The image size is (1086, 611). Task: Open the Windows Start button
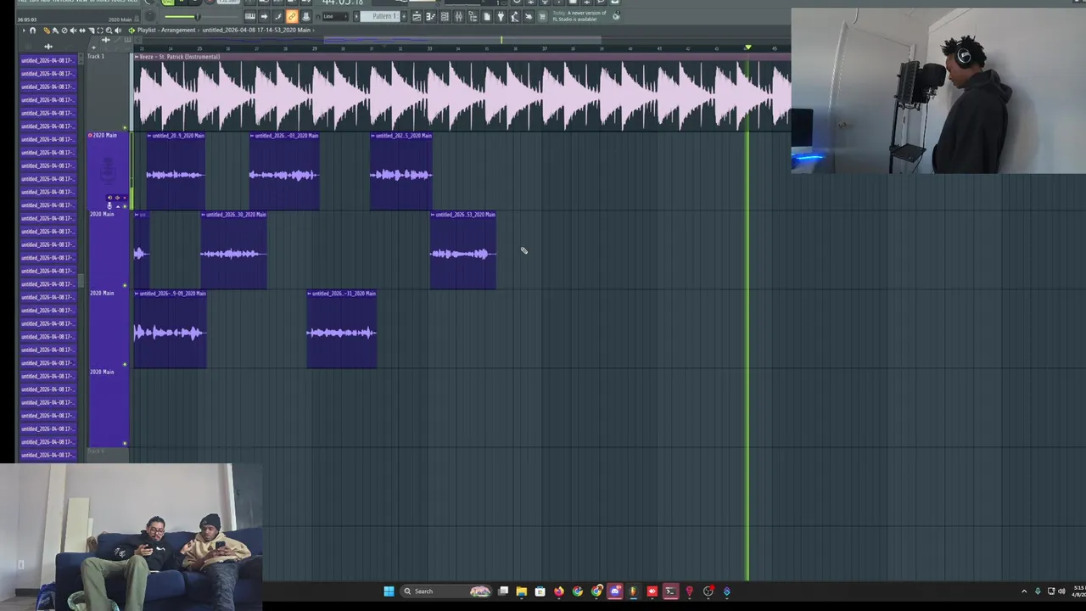(389, 591)
